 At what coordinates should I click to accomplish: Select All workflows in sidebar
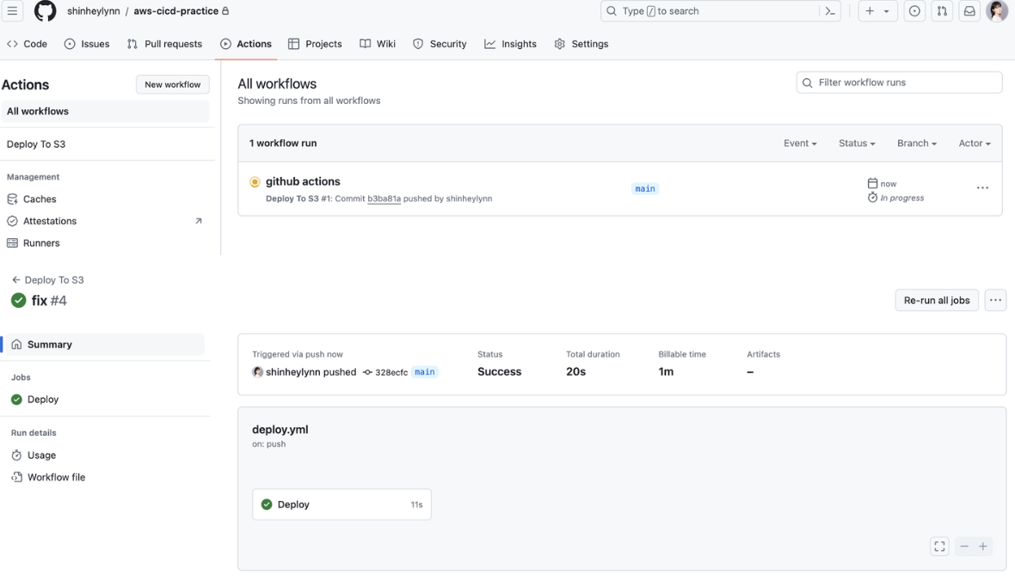pyautogui.click(x=105, y=111)
